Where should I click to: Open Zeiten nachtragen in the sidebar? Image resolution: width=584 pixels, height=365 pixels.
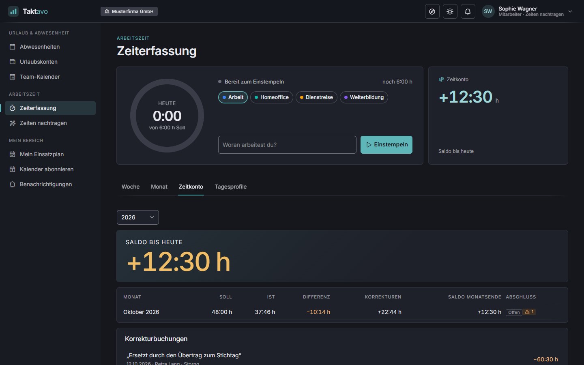50,123
